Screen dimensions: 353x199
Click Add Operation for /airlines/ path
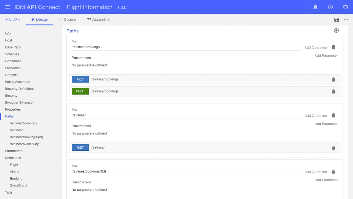click(x=316, y=116)
